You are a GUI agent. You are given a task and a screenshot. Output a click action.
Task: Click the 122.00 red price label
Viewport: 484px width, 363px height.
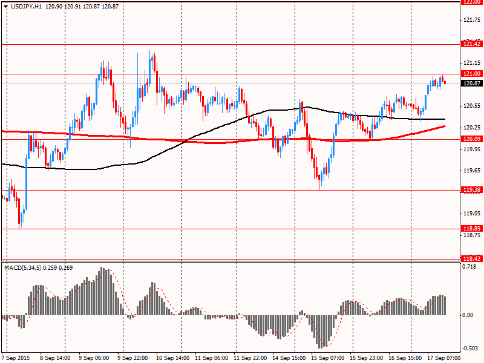pyautogui.click(x=472, y=2)
